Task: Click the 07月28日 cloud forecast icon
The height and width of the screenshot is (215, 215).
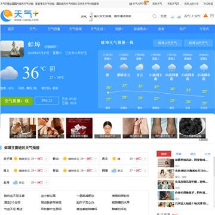Action: tap(124, 67)
